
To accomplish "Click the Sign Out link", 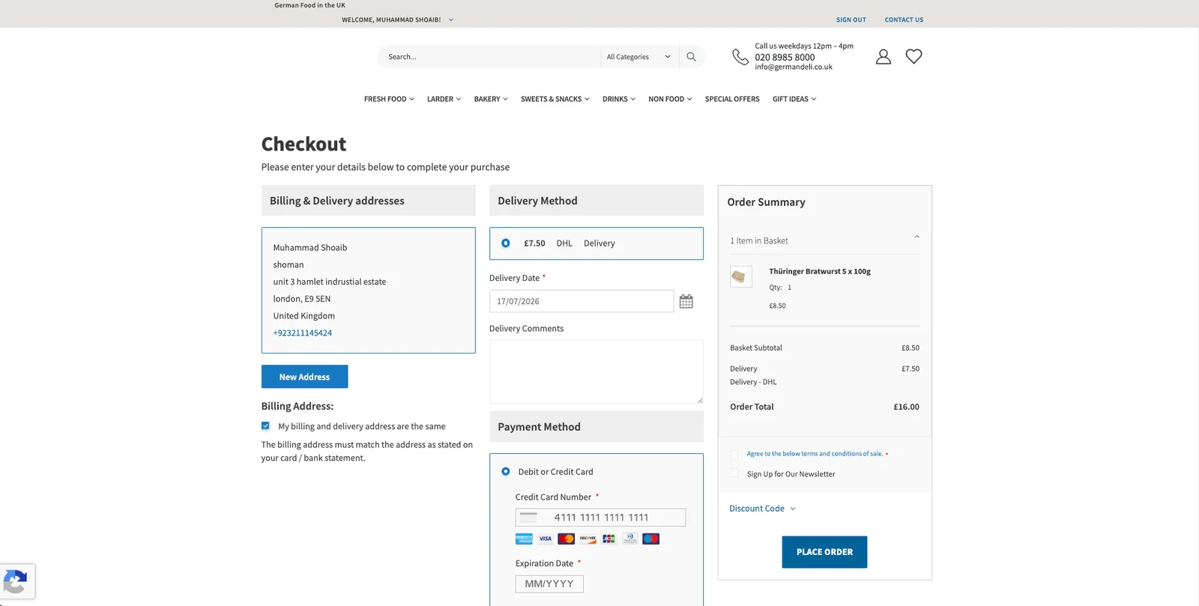I will click(x=851, y=19).
